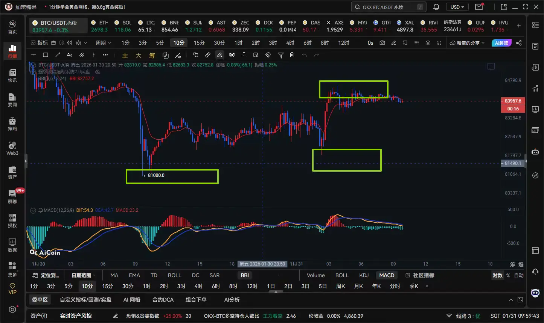Click the 实时资产风控 button in status bar

click(x=76, y=316)
